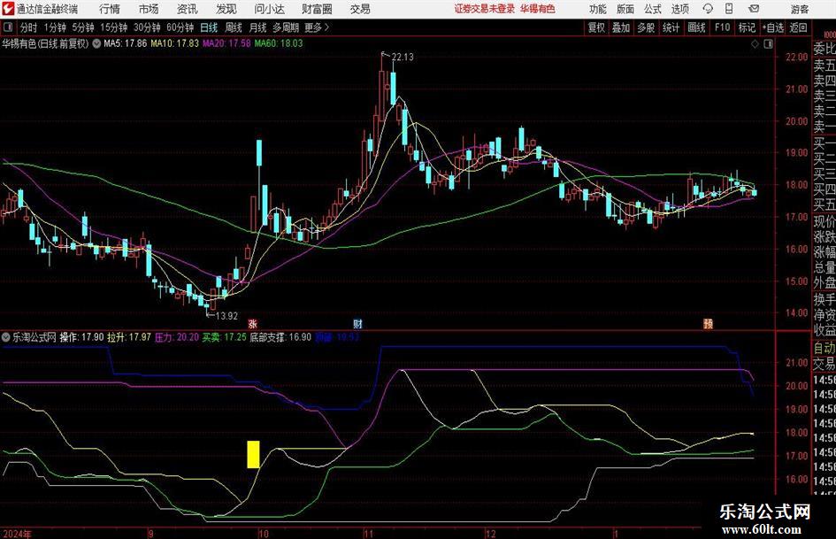Click the 返回 back button

point(798,27)
